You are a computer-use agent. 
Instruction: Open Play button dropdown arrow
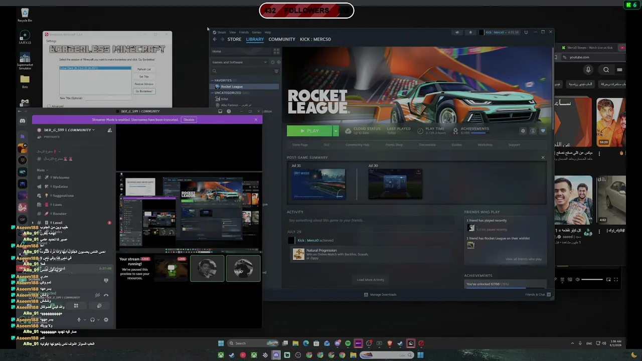tap(336, 131)
